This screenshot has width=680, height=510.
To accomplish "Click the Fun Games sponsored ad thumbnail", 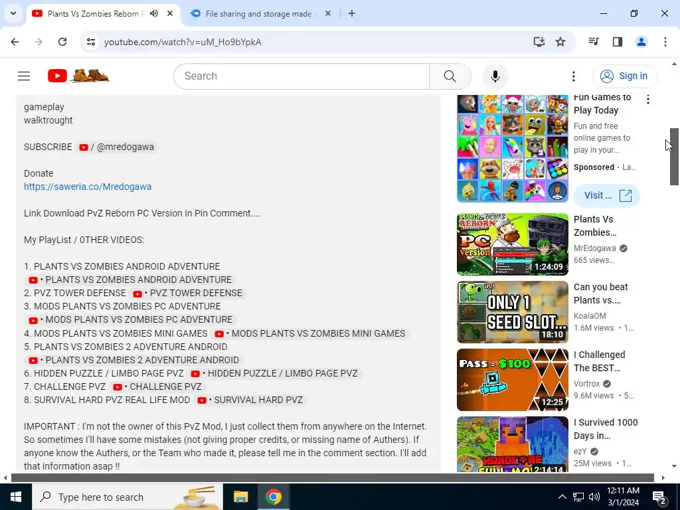I will tap(512, 148).
